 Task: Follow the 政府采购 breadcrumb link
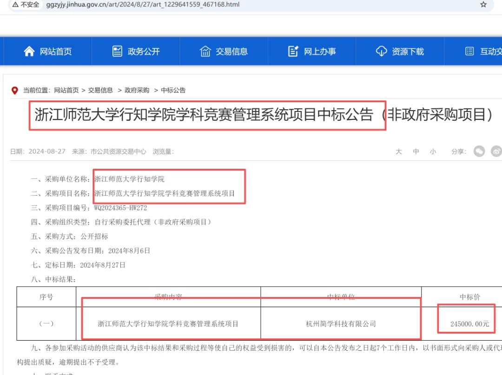click(x=137, y=90)
